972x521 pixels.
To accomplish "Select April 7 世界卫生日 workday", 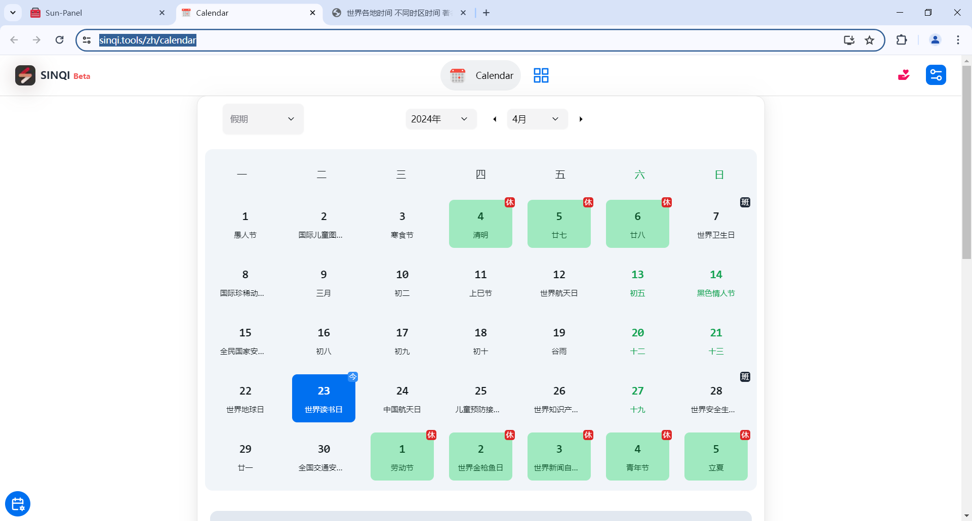I will coord(716,224).
